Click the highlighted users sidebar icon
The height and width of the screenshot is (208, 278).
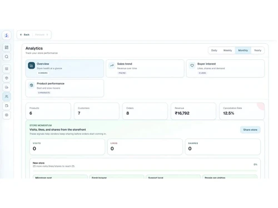click(x=7, y=97)
